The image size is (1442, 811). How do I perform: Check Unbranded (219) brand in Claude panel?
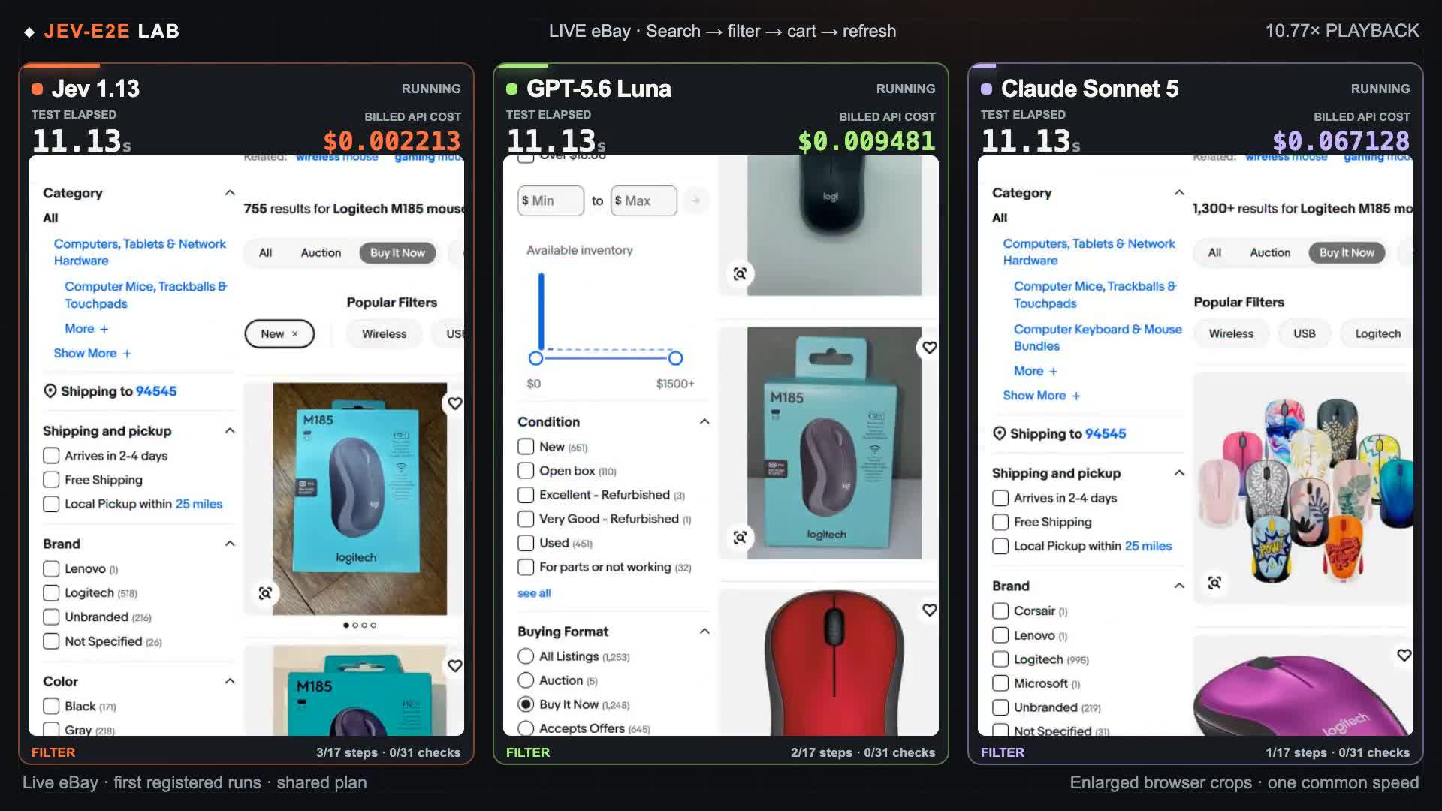coord(1000,707)
